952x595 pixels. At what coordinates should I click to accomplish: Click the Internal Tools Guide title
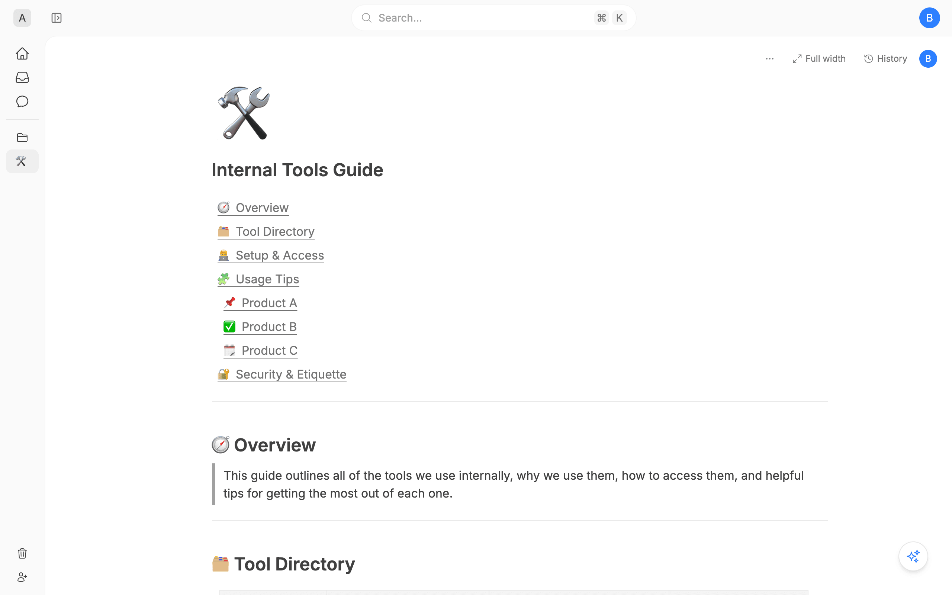coord(297,170)
